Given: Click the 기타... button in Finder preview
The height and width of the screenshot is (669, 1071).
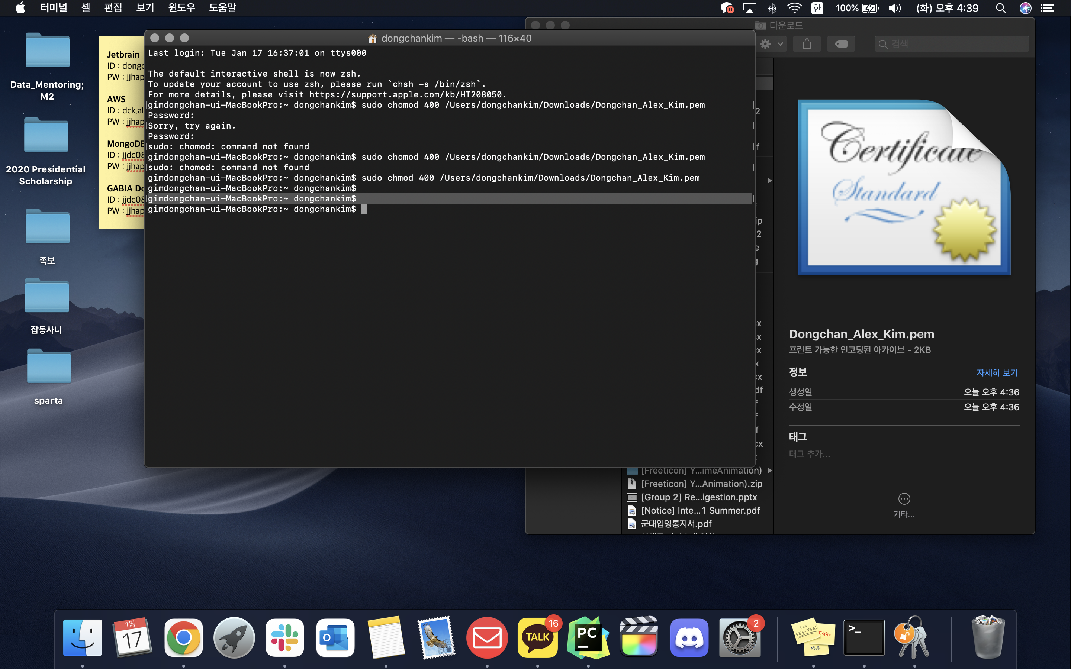Looking at the screenshot, I should [904, 505].
